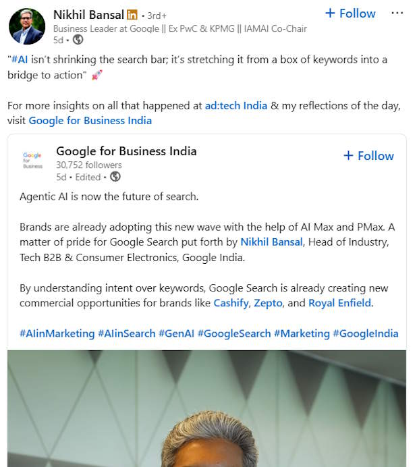Image resolution: width=417 pixels, height=467 pixels.
Task: Click Nikhil Bansal's profile photo
Action: [27, 27]
